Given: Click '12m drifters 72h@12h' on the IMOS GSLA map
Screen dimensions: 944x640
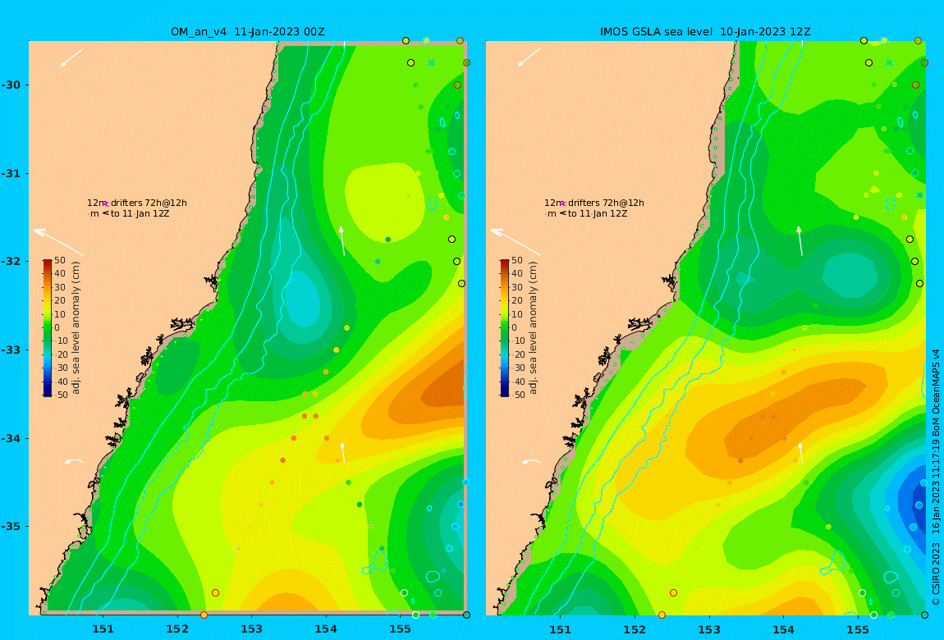Looking at the screenshot, I should pyautogui.click(x=594, y=203).
